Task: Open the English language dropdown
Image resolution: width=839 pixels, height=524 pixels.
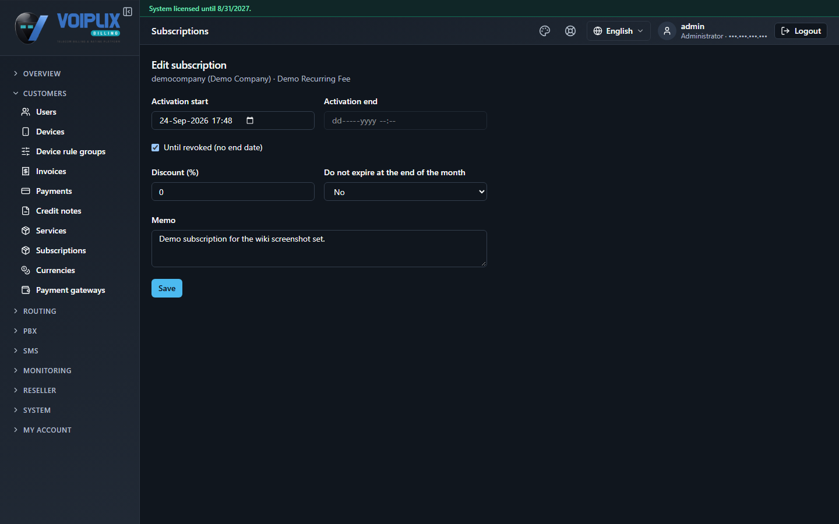Action: pyautogui.click(x=618, y=31)
